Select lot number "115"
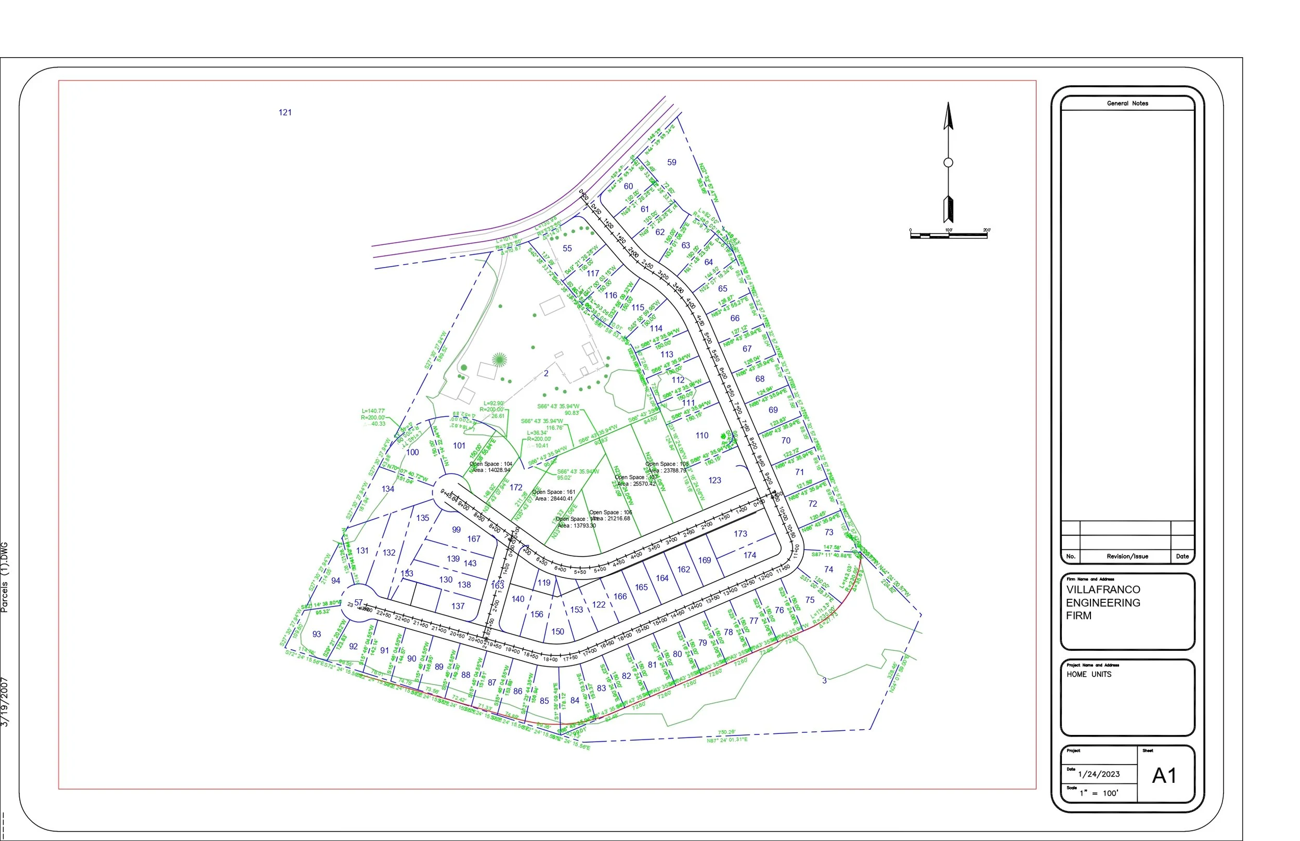Image resolution: width=1300 pixels, height=841 pixels. click(x=638, y=308)
